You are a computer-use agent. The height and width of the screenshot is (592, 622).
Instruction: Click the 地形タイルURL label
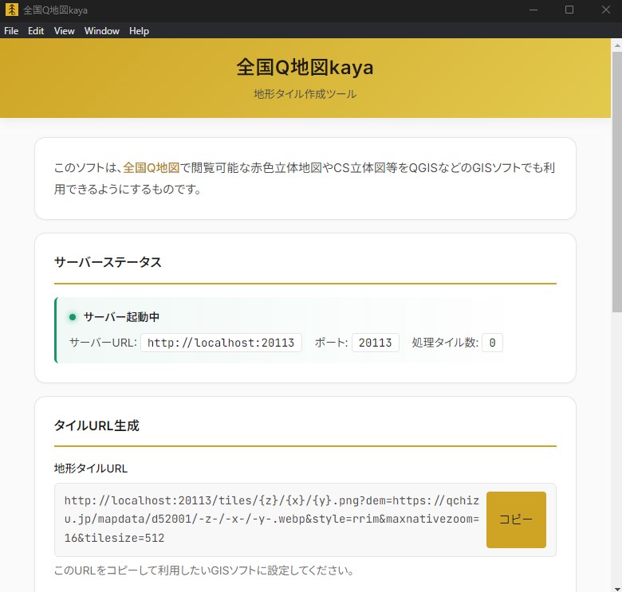coord(91,469)
